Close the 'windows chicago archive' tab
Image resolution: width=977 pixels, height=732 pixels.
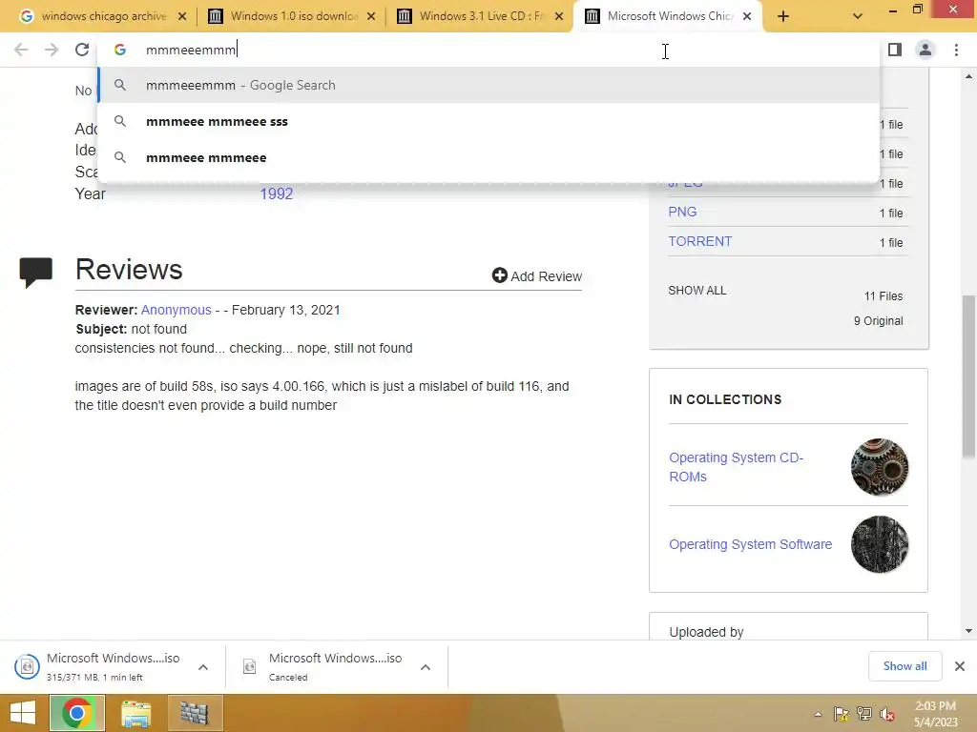(182, 17)
